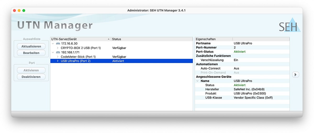Click the server icon beside 172.16.6.30
This screenshot has width=314, height=133.
(x=58, y=43)
